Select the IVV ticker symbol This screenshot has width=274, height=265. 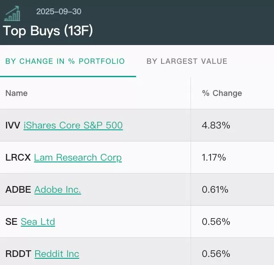[x=12, y=125]
